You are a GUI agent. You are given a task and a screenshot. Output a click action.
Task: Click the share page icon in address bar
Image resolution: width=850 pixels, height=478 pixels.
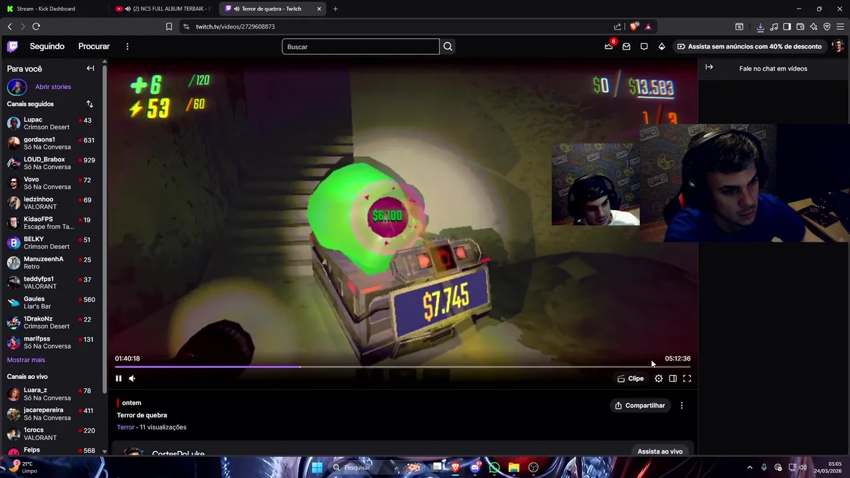618,27
